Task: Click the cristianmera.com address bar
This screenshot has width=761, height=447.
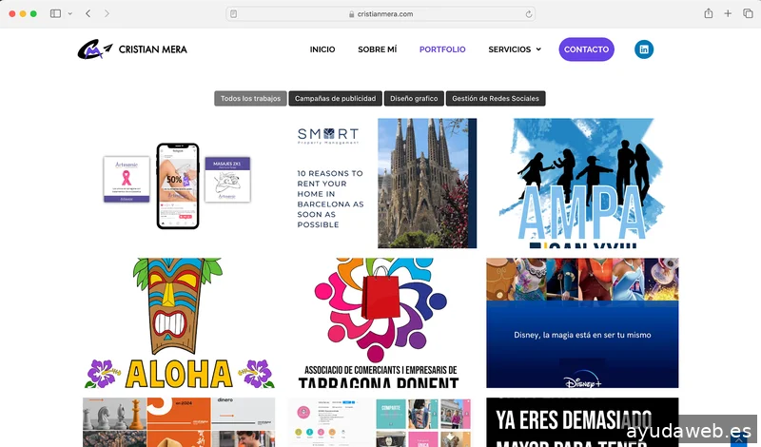Action: [x=380, y=13]
